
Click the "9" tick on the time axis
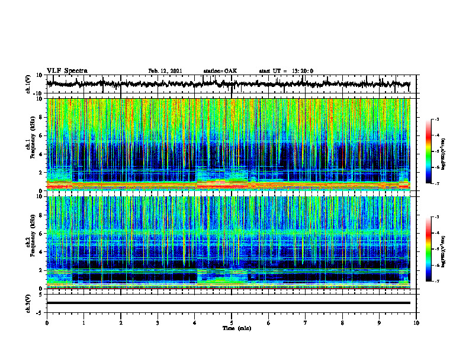379,323
